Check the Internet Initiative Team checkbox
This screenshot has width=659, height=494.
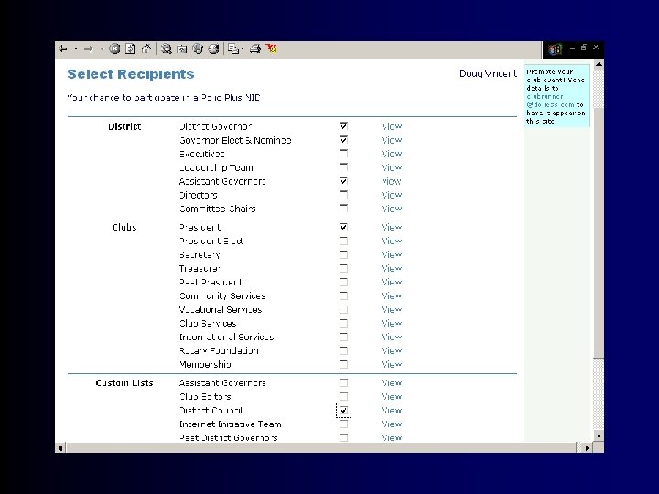click(x=343, y=424)
